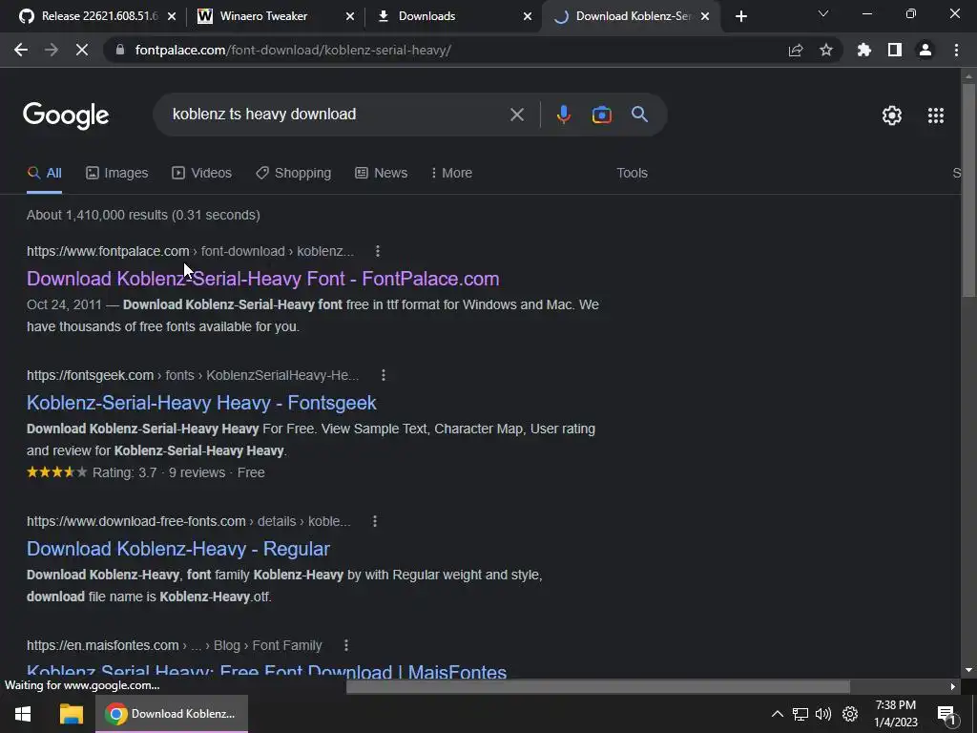Click the 'Rating: 3.7' text
977x733 pixels.
[x=125, y=472]
